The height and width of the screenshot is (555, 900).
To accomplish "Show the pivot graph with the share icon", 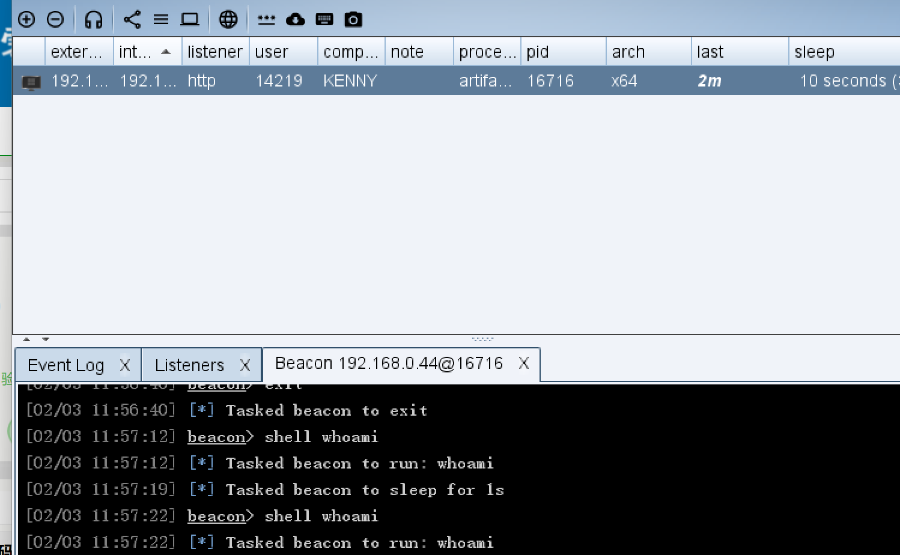I will tap(132, 19).
